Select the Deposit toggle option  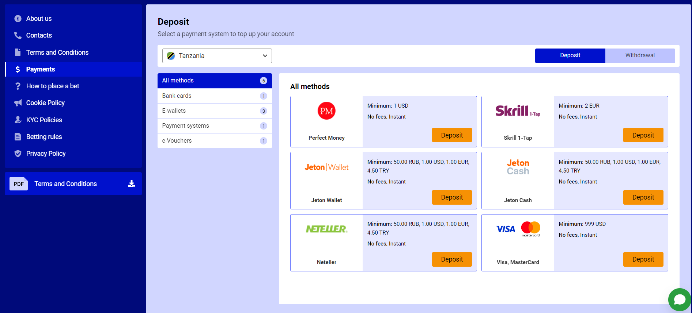[570, 55]
